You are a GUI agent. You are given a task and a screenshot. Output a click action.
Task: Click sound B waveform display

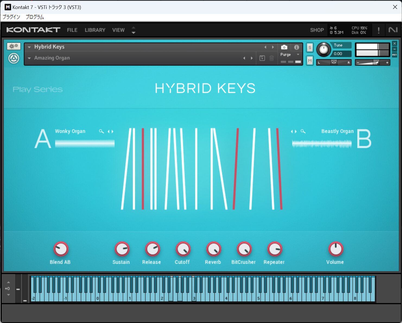tap(322, 144)
